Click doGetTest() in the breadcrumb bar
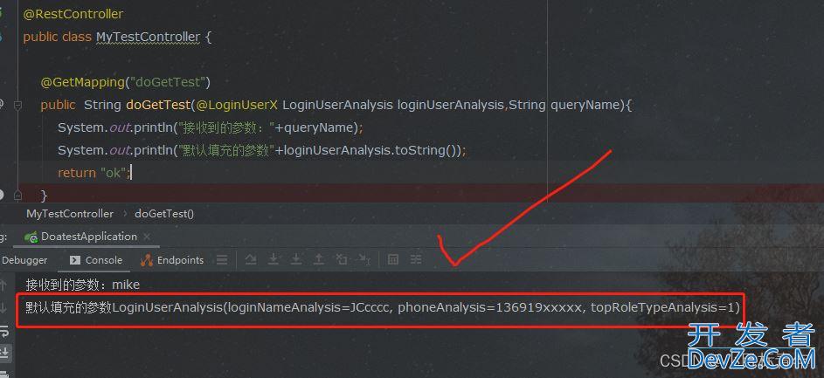This screenshot has width=824, height=378. click(164, 214)
